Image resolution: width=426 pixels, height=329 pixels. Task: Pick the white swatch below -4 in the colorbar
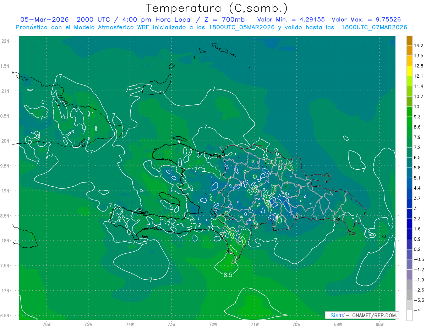pos(409,316)
